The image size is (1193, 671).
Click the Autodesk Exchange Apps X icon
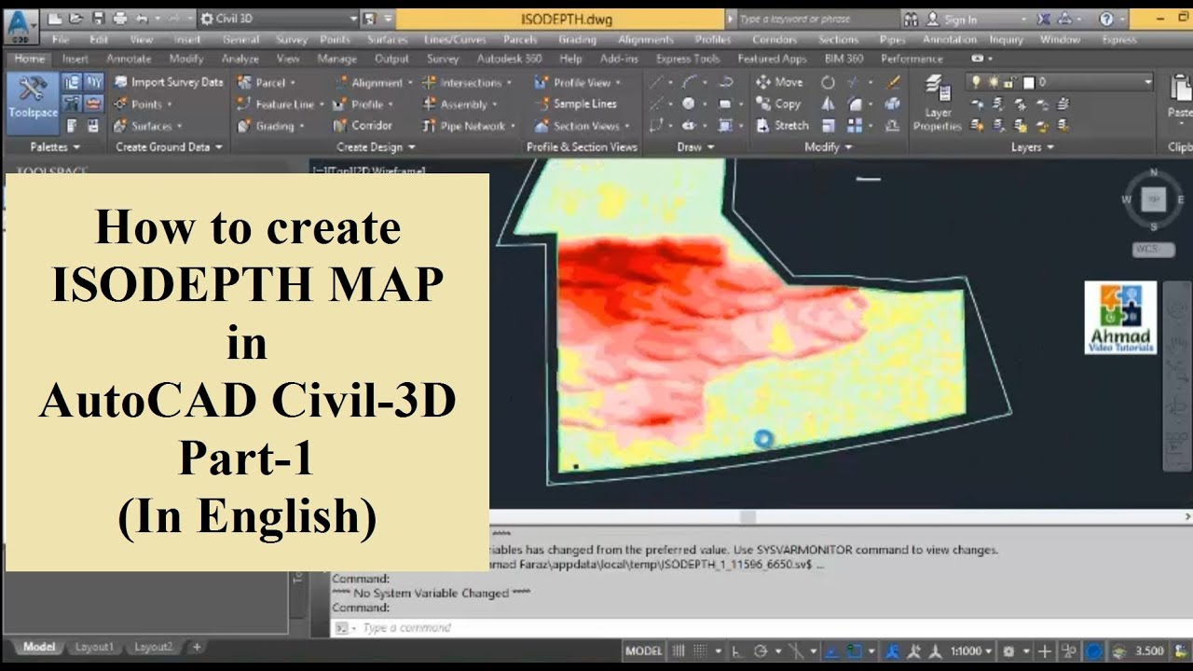(1043, 19)
